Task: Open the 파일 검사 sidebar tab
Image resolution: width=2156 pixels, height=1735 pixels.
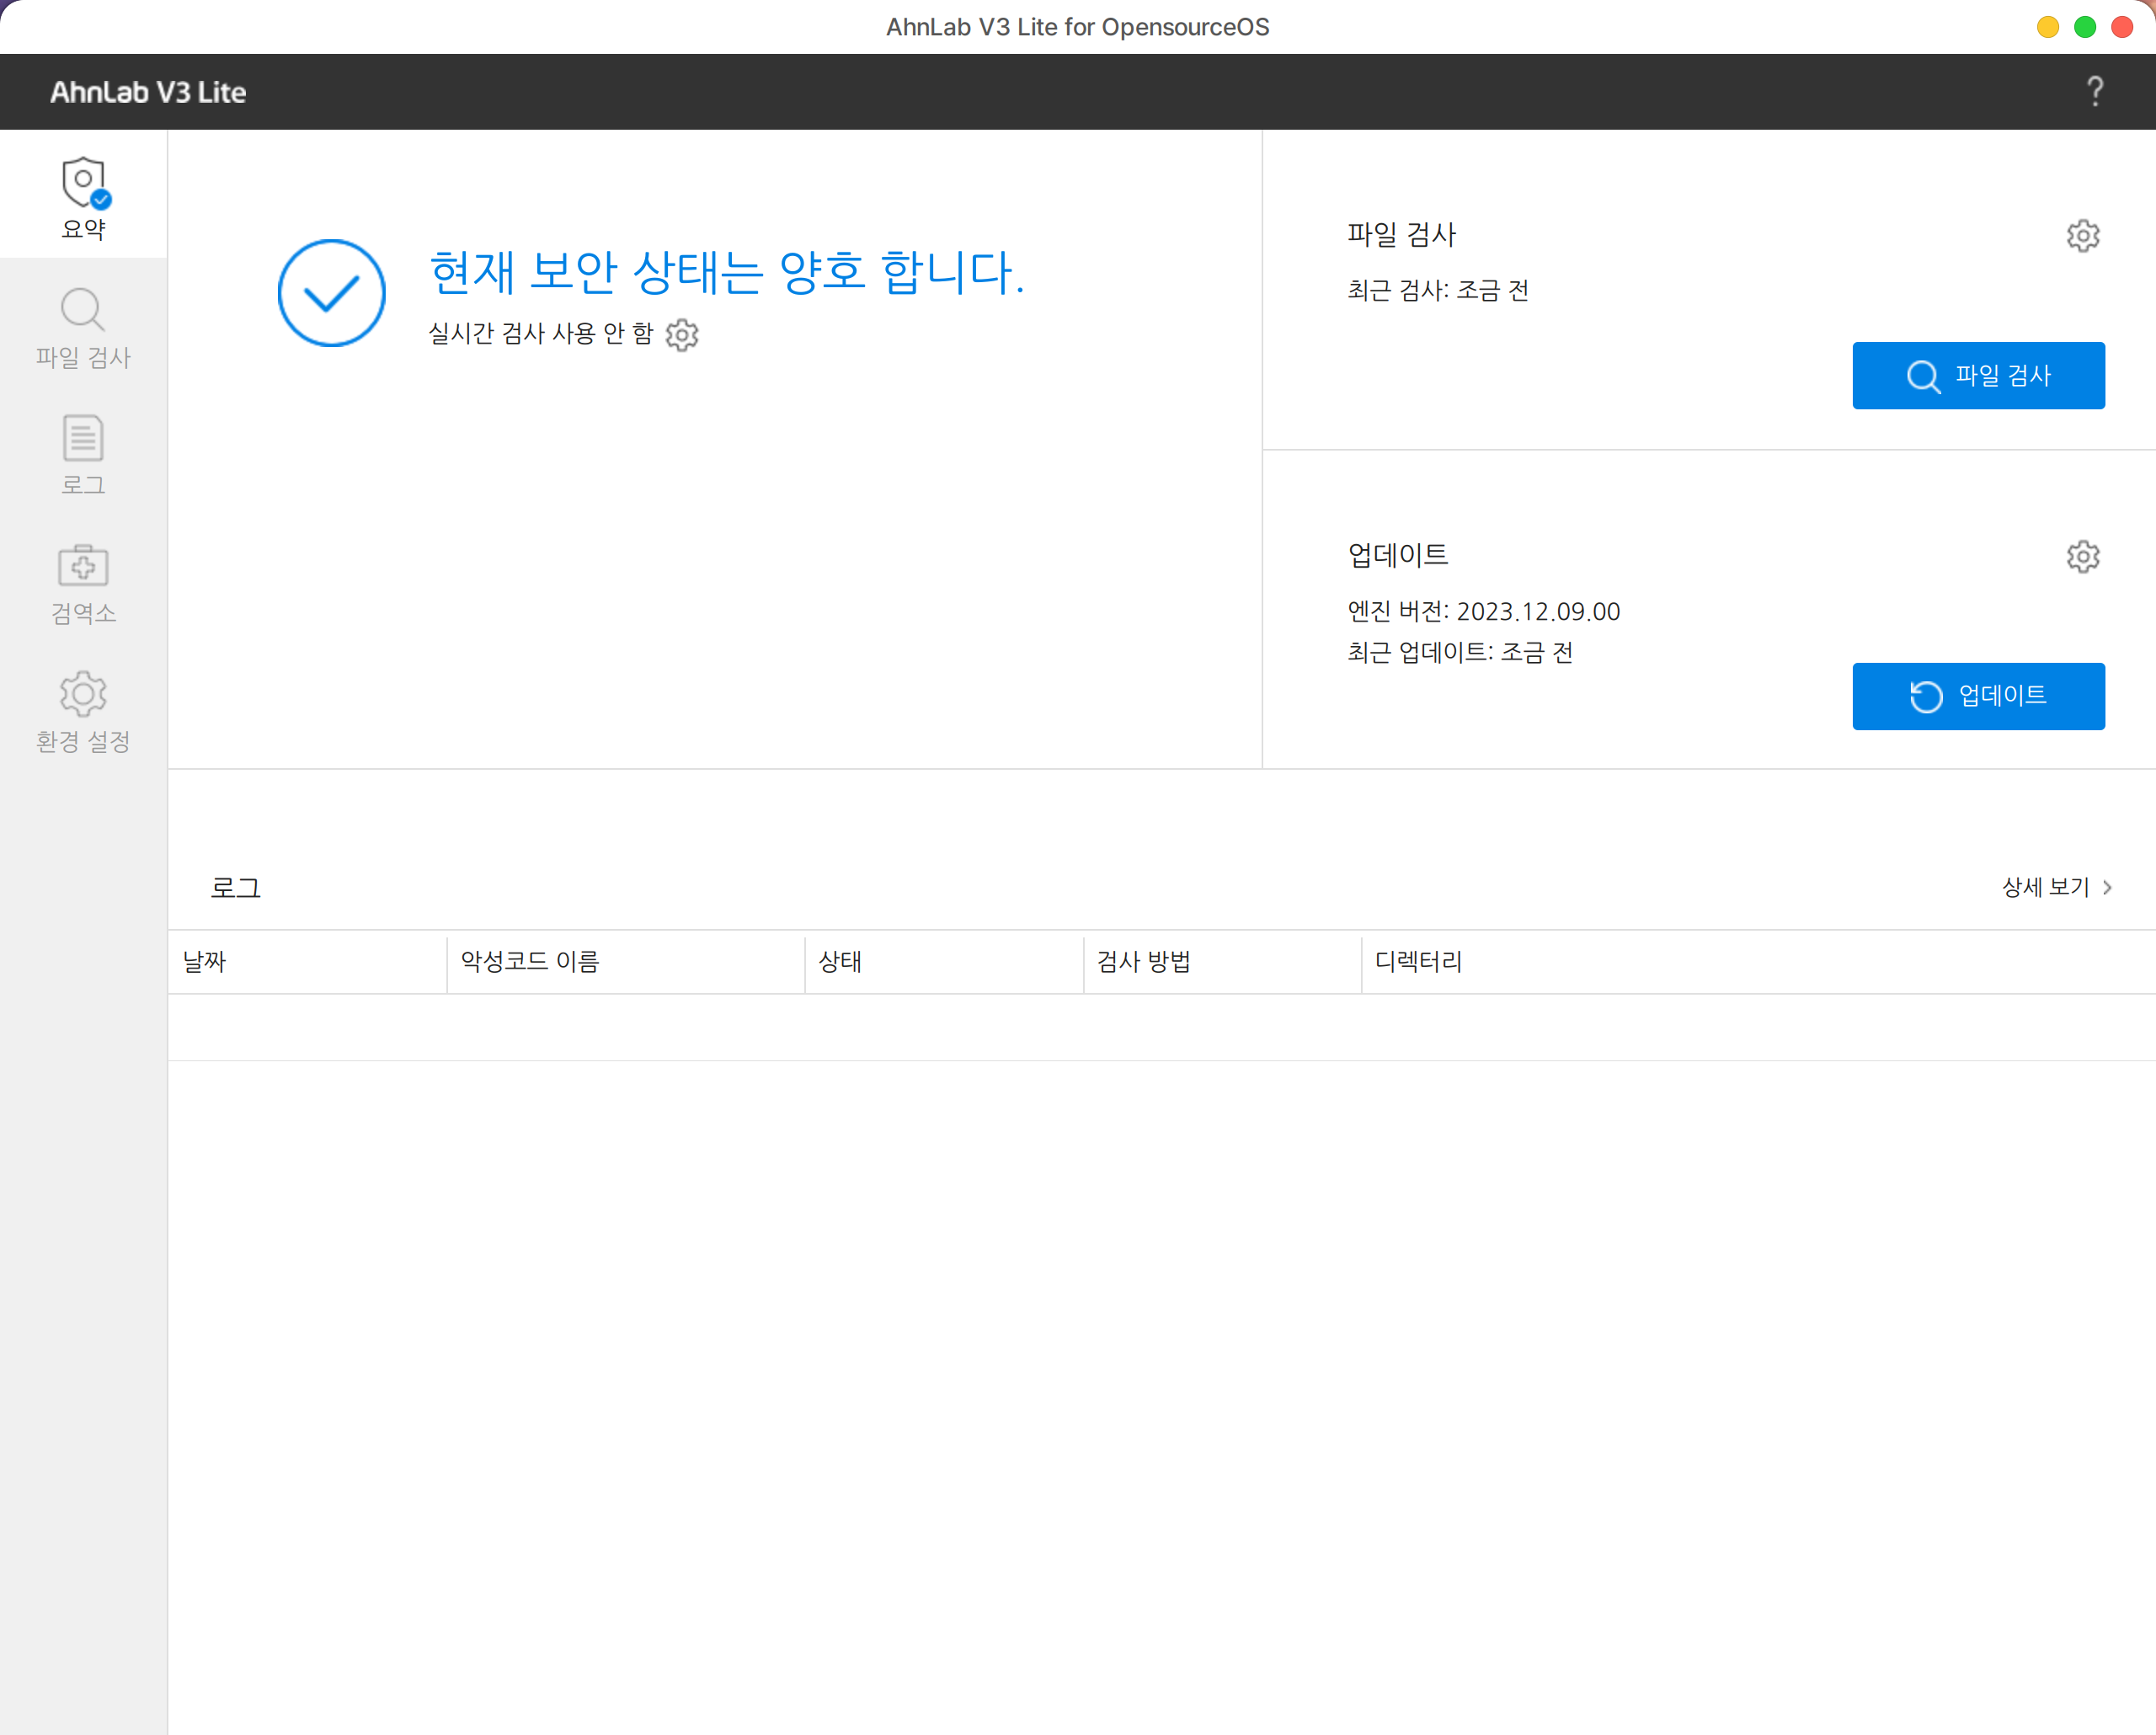Action: point(83,328)
